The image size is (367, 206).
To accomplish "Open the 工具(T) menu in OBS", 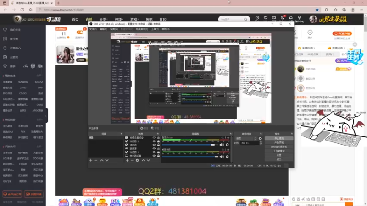I will coord(155,29).
